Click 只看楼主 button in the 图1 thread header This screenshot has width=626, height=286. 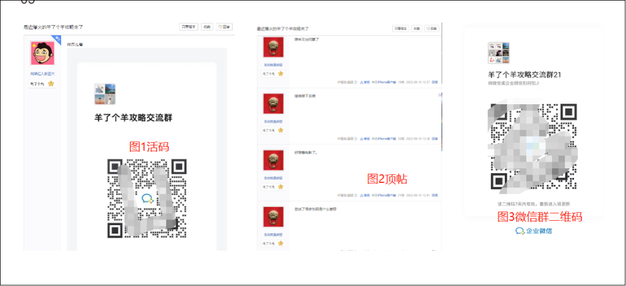pyautogui.click(x=188, y=27)
